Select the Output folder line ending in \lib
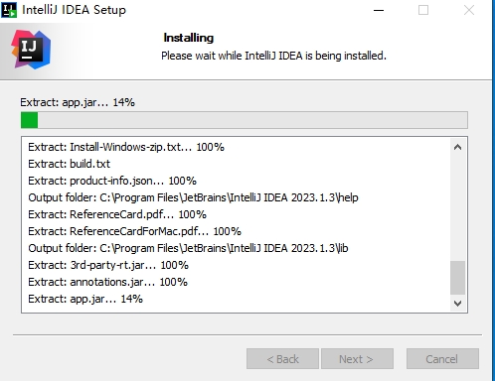495x381 pixels. pos(188,248)
